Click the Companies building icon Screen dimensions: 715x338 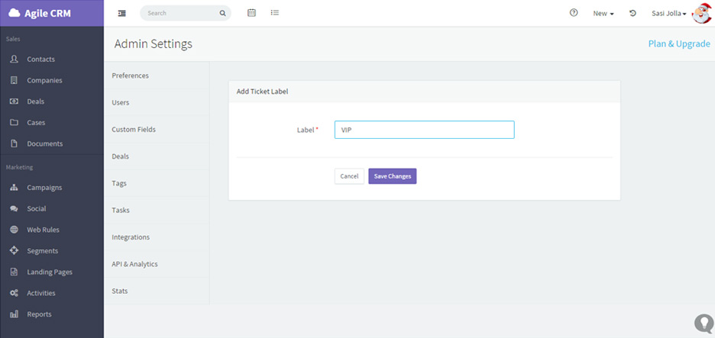[15, 80]
